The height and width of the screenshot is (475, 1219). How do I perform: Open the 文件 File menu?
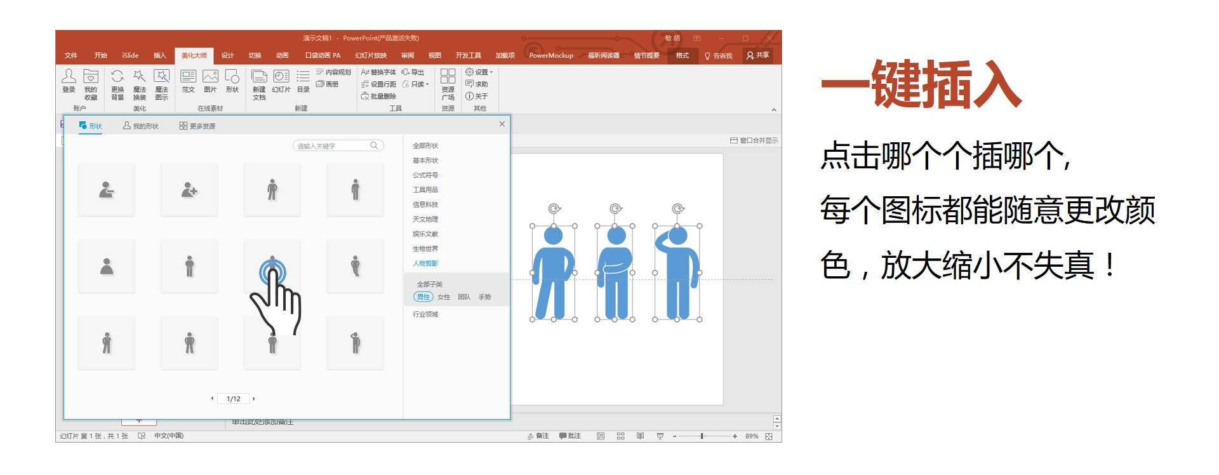tap(70, 56)
